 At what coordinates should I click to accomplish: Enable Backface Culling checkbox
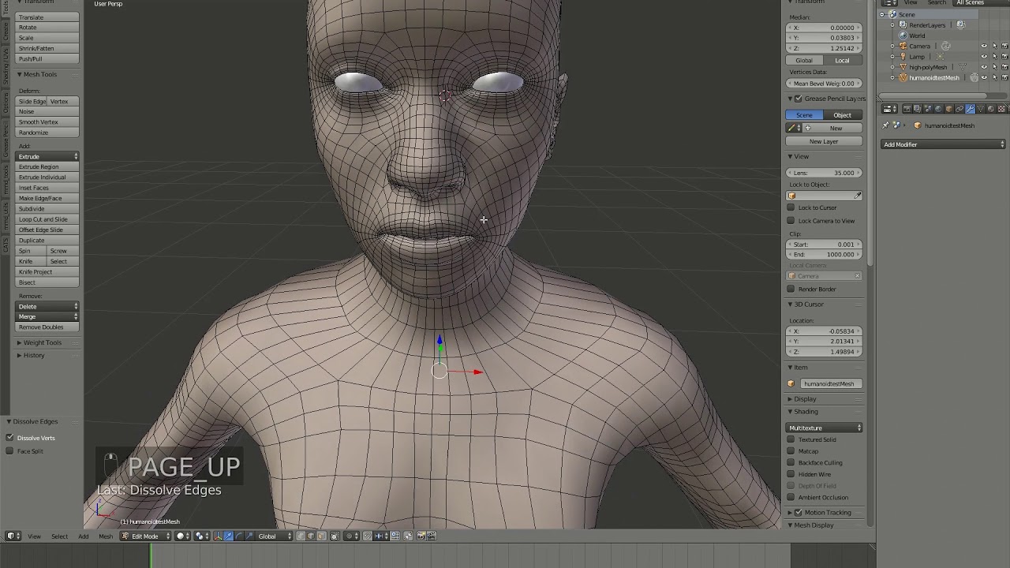(791, 462)
